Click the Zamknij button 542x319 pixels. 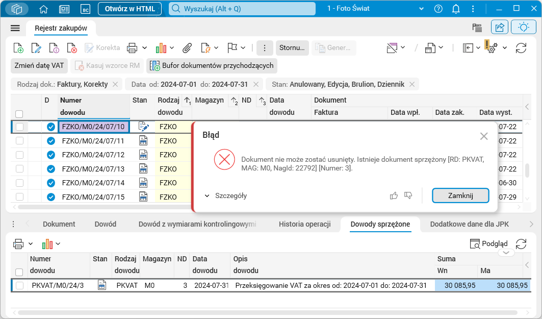(460, 196)
